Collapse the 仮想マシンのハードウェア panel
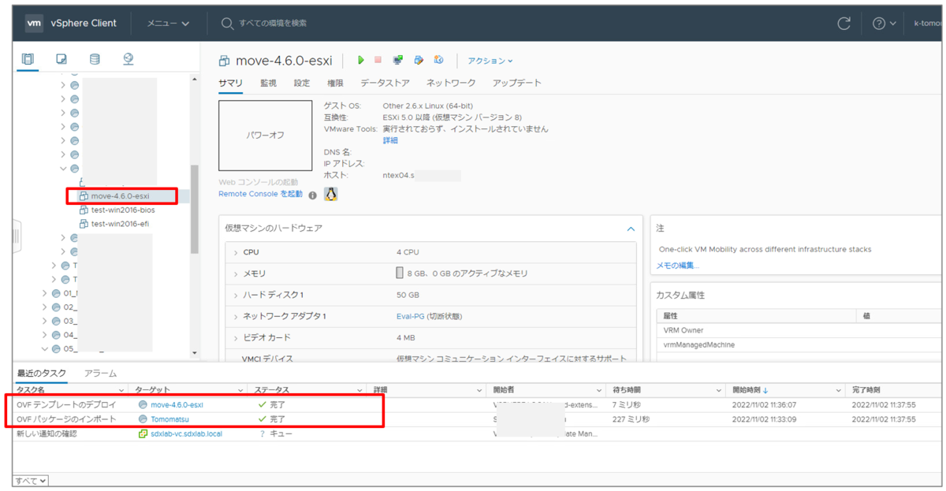This screenshot has height=491, width=946. click(x=630, y=229)
